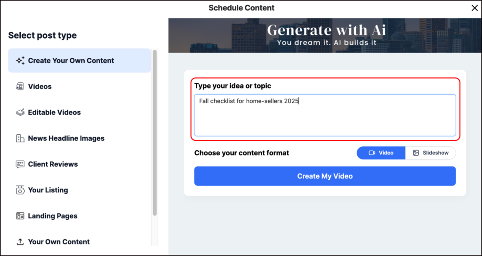Click the Your Own Content upload icon

tap(20, 242)
